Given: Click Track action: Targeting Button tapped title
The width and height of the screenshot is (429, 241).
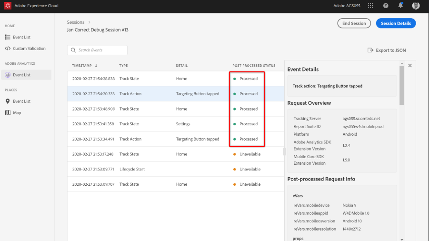Looking at the screenshot, I should 327,86.
